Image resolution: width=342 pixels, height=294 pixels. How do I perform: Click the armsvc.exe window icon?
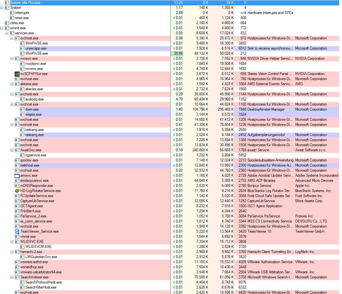[17, 176]
